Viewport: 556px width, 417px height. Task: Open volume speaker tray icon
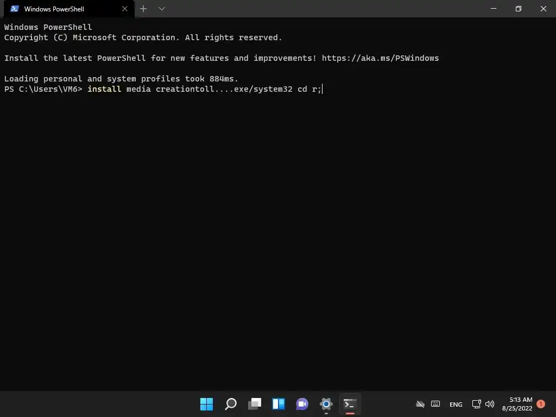[x=490, y=404]
